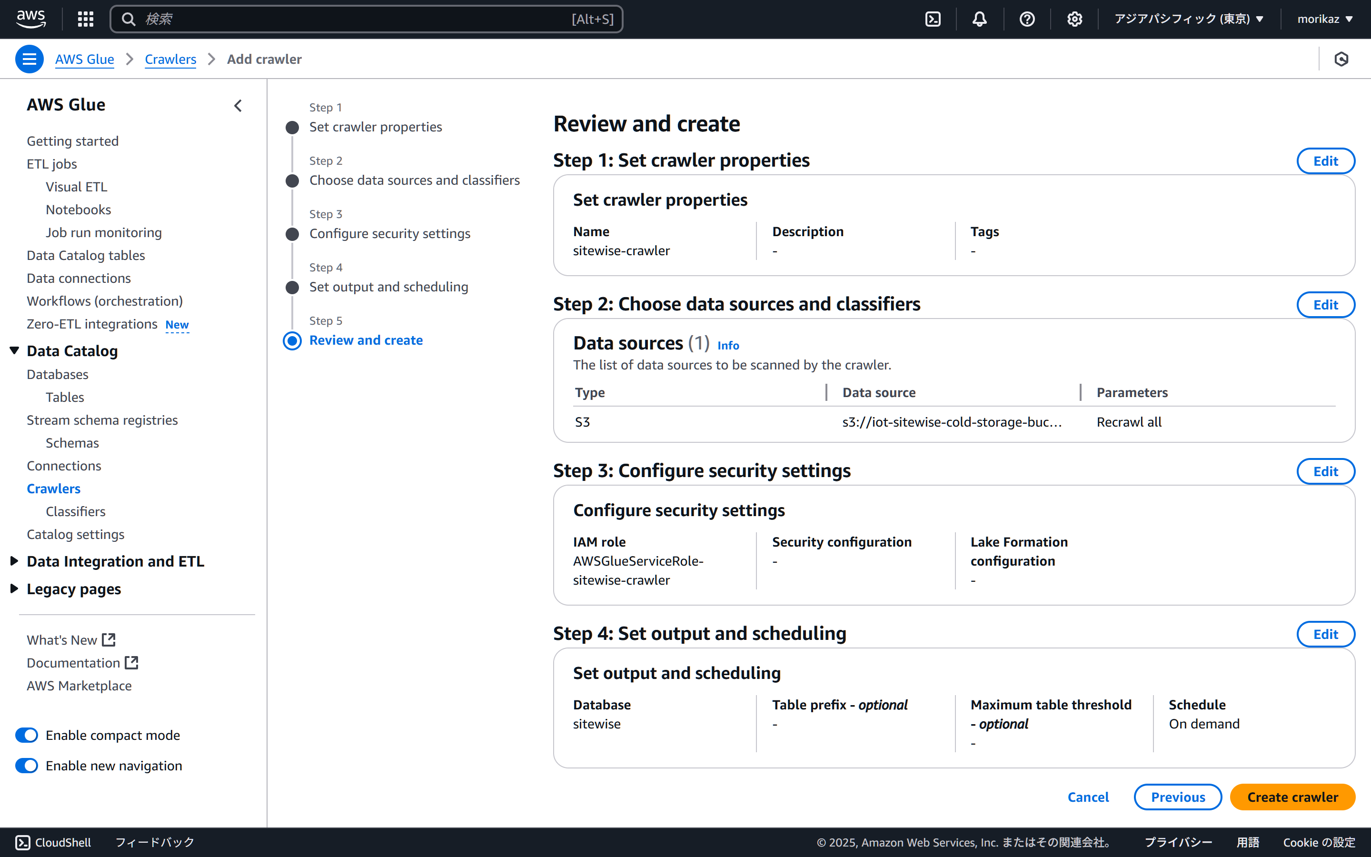Open the hexagon panel icon at right
1371x857 pixels.
[x=1341, y=59]
